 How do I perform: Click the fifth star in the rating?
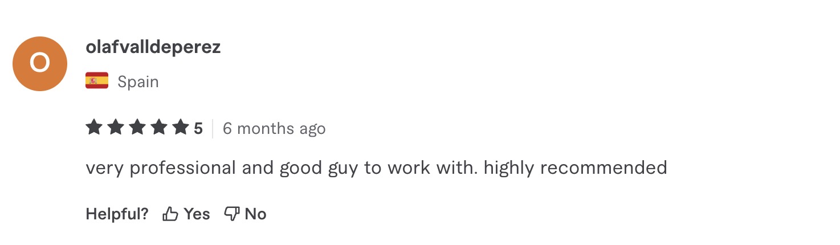tap(181, 128)
